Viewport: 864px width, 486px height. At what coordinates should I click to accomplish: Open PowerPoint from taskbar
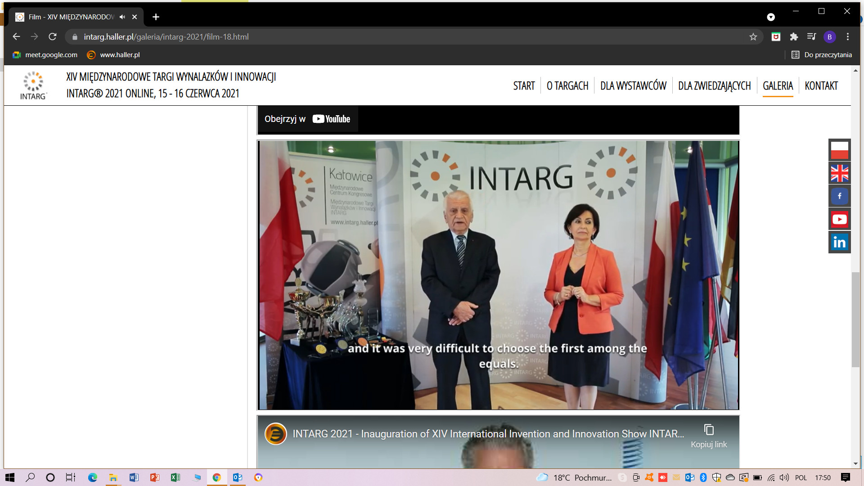point(154,477)
